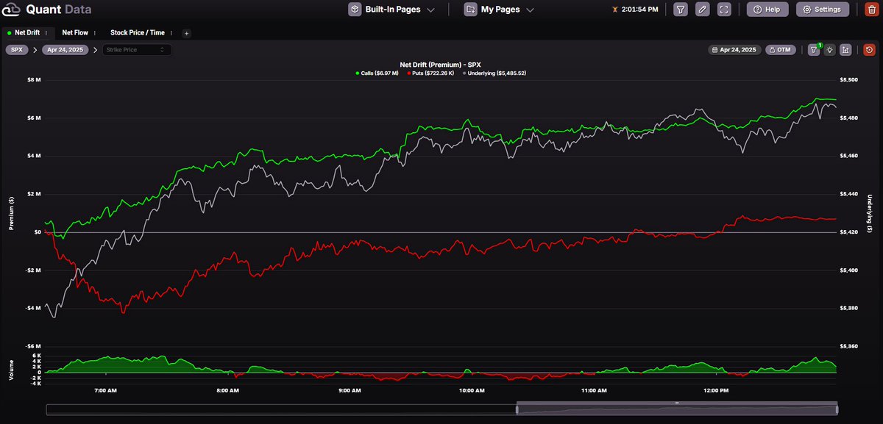The height and width of the screenshot is (424, 883).
Task: Click the $0 premium axis label
Action: point(37,231)
